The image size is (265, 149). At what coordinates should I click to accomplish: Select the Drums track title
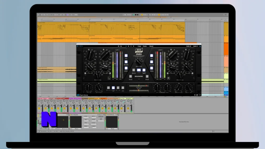coord(53,99)
